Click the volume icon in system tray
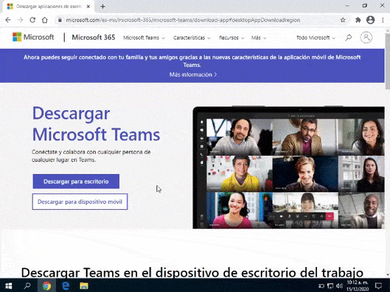390x292 pixels. (339, 286)
